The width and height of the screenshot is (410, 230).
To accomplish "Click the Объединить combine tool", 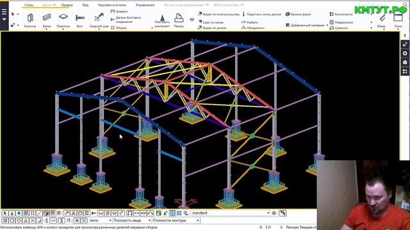I will [x=253, y=27].
